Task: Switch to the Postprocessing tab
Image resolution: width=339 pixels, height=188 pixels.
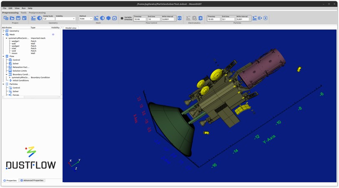Action: click(37, 13)
